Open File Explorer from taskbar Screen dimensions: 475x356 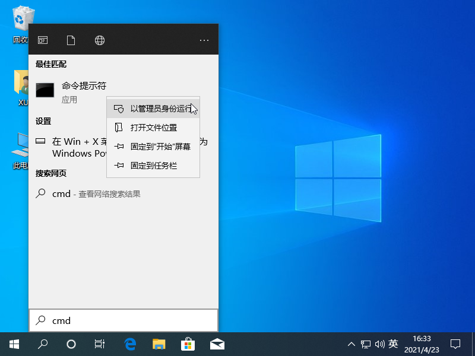[x=159, y=344]
